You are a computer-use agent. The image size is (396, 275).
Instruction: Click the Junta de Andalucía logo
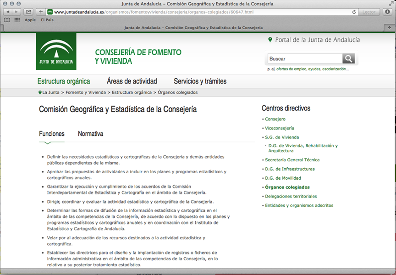[x=56, y=51]
